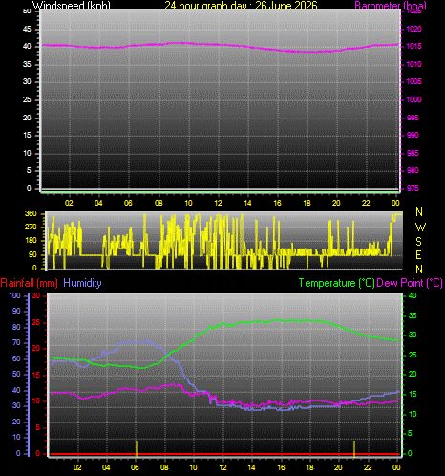
Task: Click yellow marker near 06 on bottom chart
Action: tap(137, 448)
